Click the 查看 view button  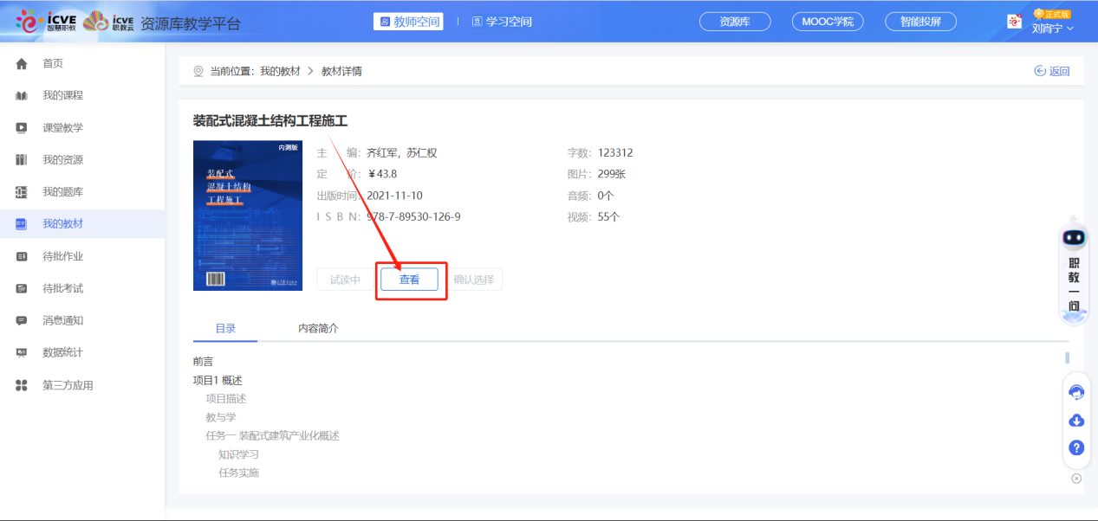click(410, 280)
